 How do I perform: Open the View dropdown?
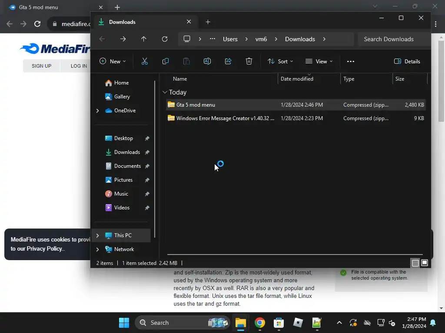tap(319, 61)
